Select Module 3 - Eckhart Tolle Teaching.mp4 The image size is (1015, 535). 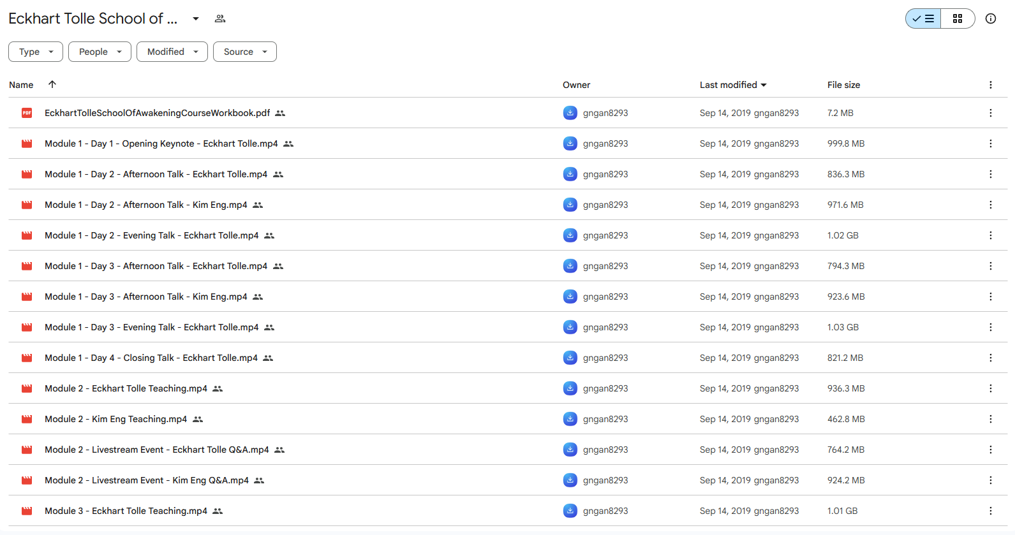tap(126, 511)
